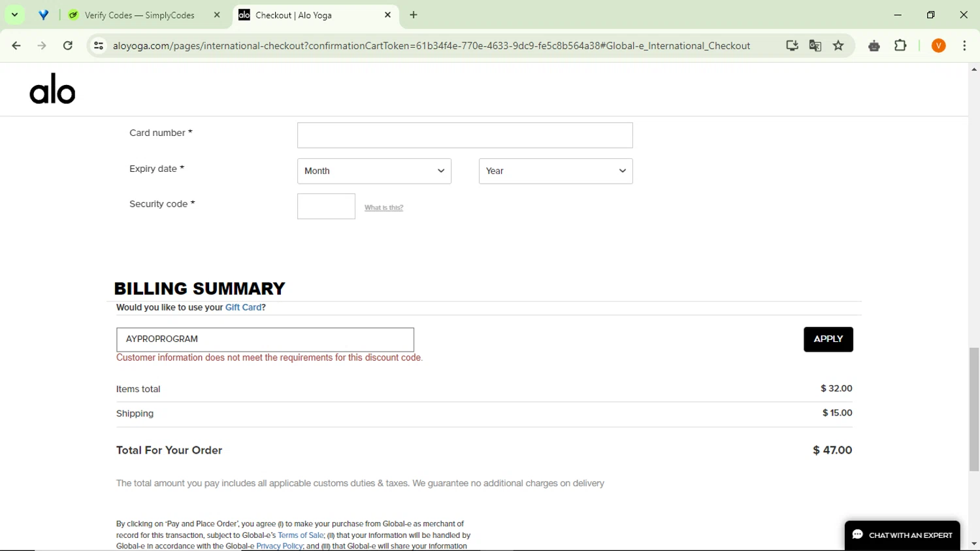980x551 pixels.
Task: Open Chrome profile avatar V
Action: pos(939,46)
